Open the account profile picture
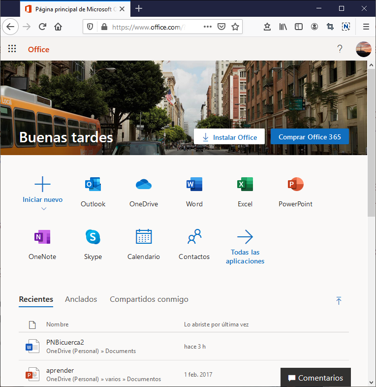Viewport: 376px width, 387px height. 363,49
